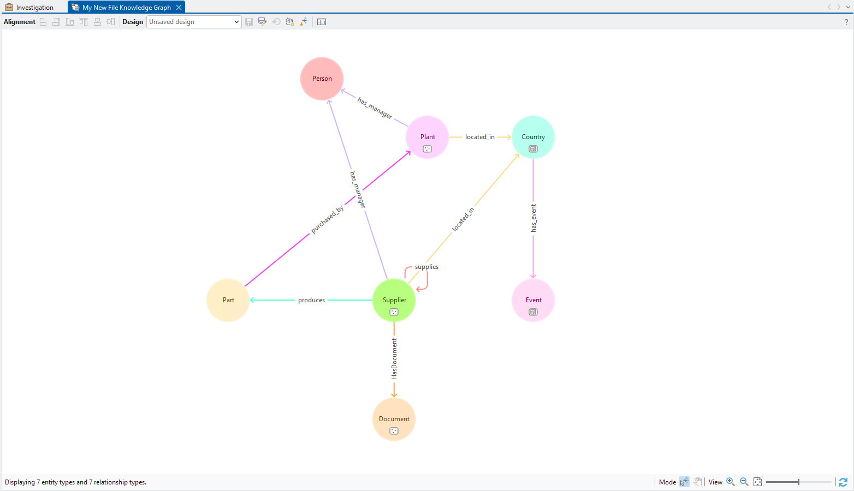Click the zoom level slider
This screenshot has width=854, height=491.
click(798, 482)
